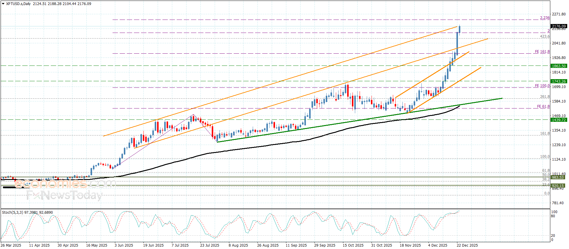569x249 pixels.
Task: Click the 1926.80 price axis value
Action: [x=559, y=58]
